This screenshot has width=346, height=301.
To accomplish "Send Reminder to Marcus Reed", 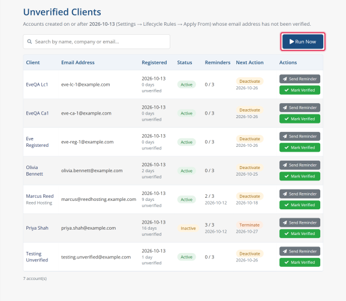I will [x=300, y=194].
